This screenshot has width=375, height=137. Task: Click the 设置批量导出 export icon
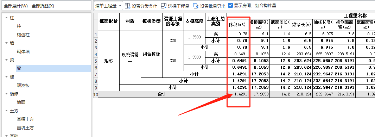click(196, 6)
